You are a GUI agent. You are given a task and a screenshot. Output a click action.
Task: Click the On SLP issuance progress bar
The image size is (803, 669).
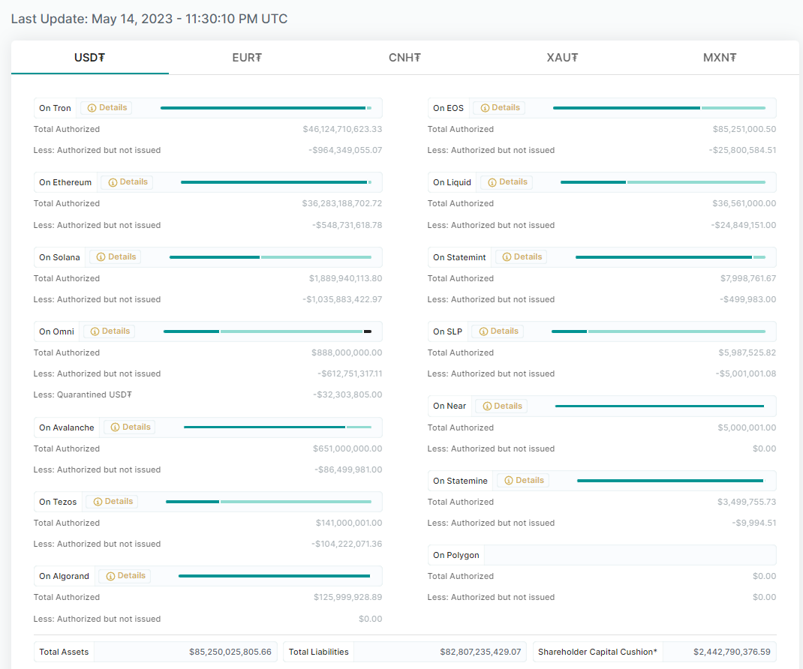(x=659, y=331)
